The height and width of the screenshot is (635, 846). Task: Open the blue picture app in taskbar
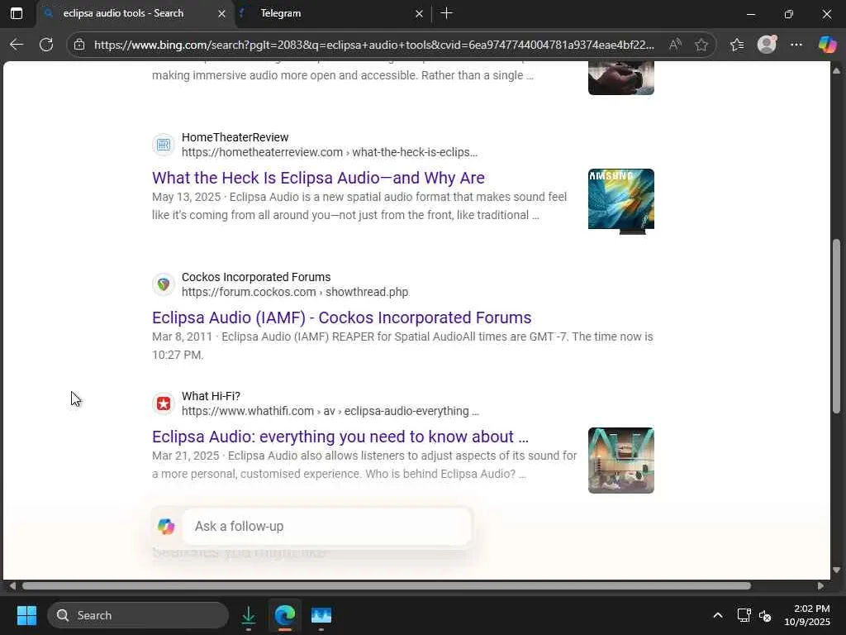[321, 615]
